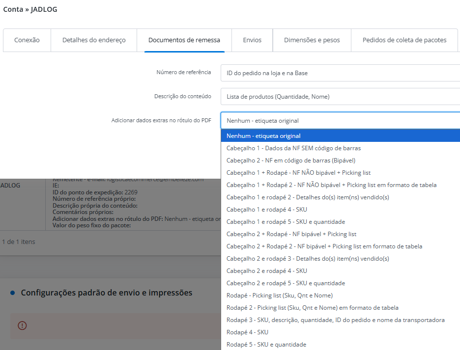Click 'Descrição própria do conteúdo:' text
The height and width of the screenshot is (350, 460).
[x=95, y=206]
